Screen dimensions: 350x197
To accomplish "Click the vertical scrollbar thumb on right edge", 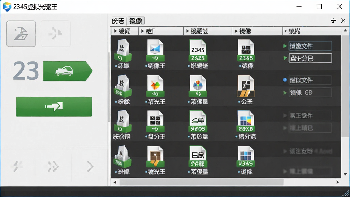I will tap(345, 86).
